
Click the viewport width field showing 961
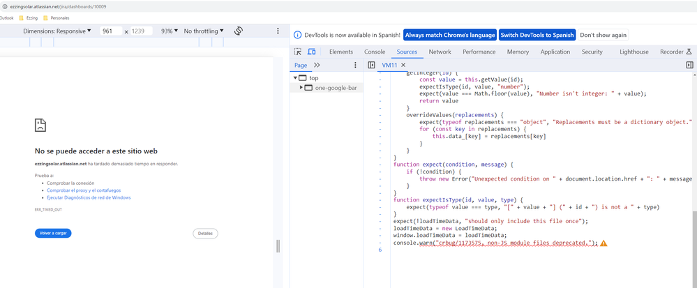pyautogui.click(x=111, y=31)
